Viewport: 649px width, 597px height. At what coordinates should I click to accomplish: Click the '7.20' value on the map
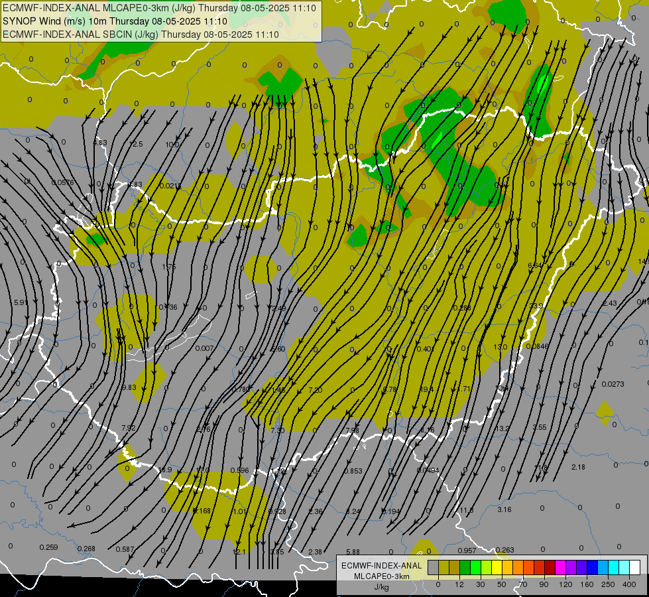[x=316, y=390]
